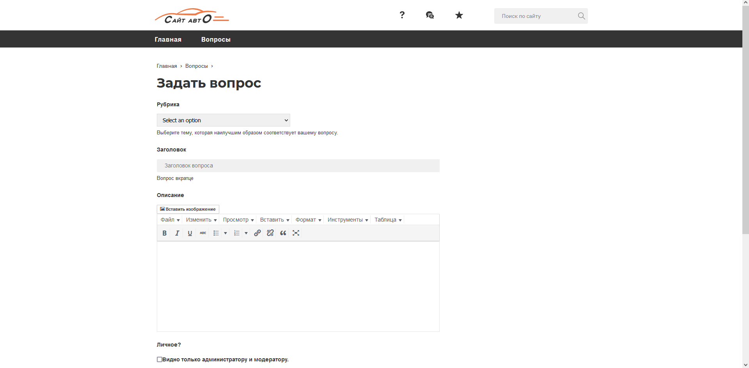749x368 pixels.
Task: Insert a link with chain icon
Action: (x=257, y=233)
